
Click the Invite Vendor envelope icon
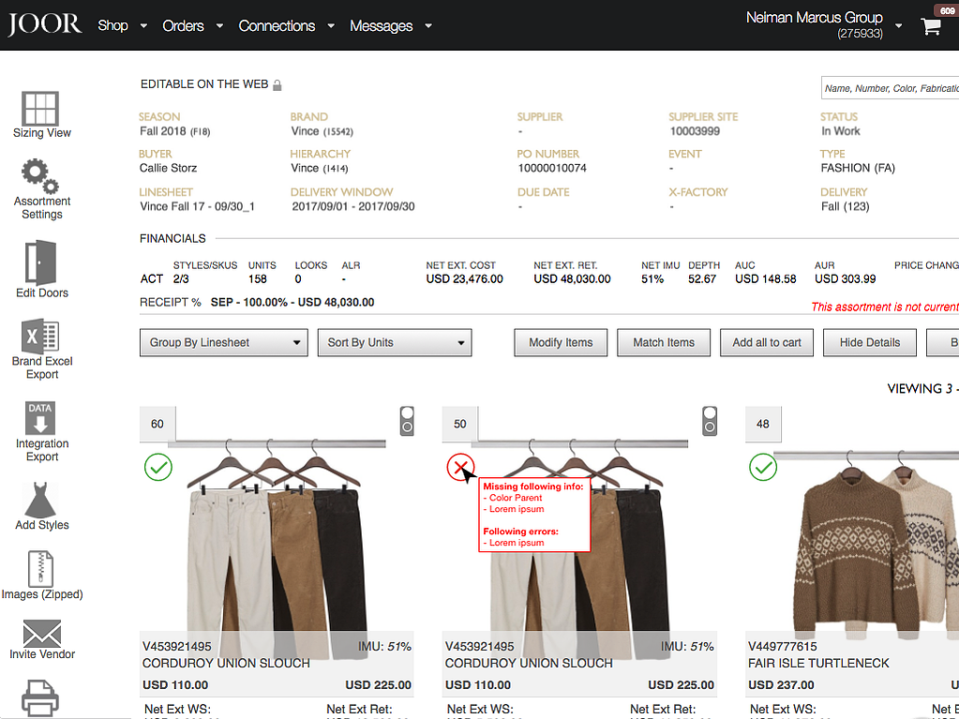click(x=41, y=634)
